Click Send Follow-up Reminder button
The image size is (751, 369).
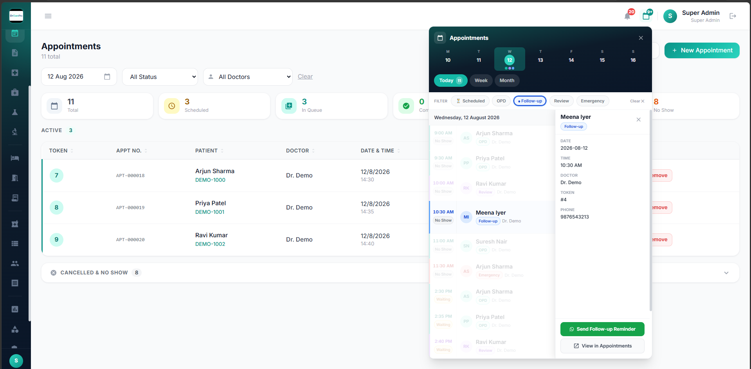(602, 329)
